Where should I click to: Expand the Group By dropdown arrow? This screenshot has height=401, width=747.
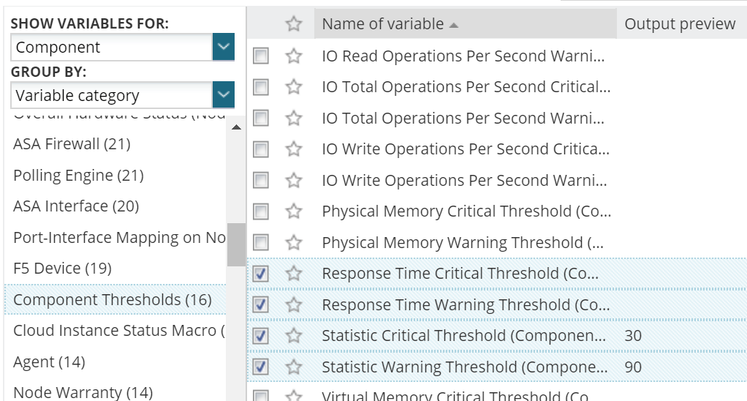[224, 95]
